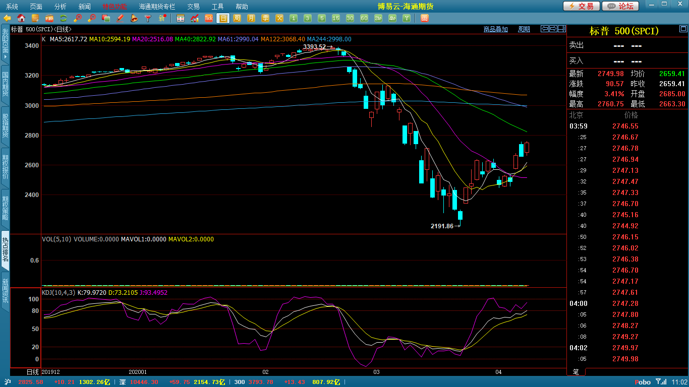Click the 商品叠加 link
The height and width of the screenshot is (387, 689).
click(x=495, y=29)
